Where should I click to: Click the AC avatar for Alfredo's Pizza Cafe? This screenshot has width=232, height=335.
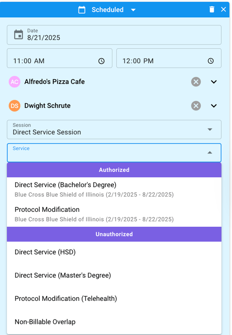coord(15,82)
